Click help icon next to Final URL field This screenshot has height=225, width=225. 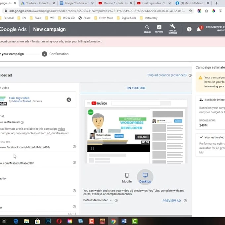74,147
